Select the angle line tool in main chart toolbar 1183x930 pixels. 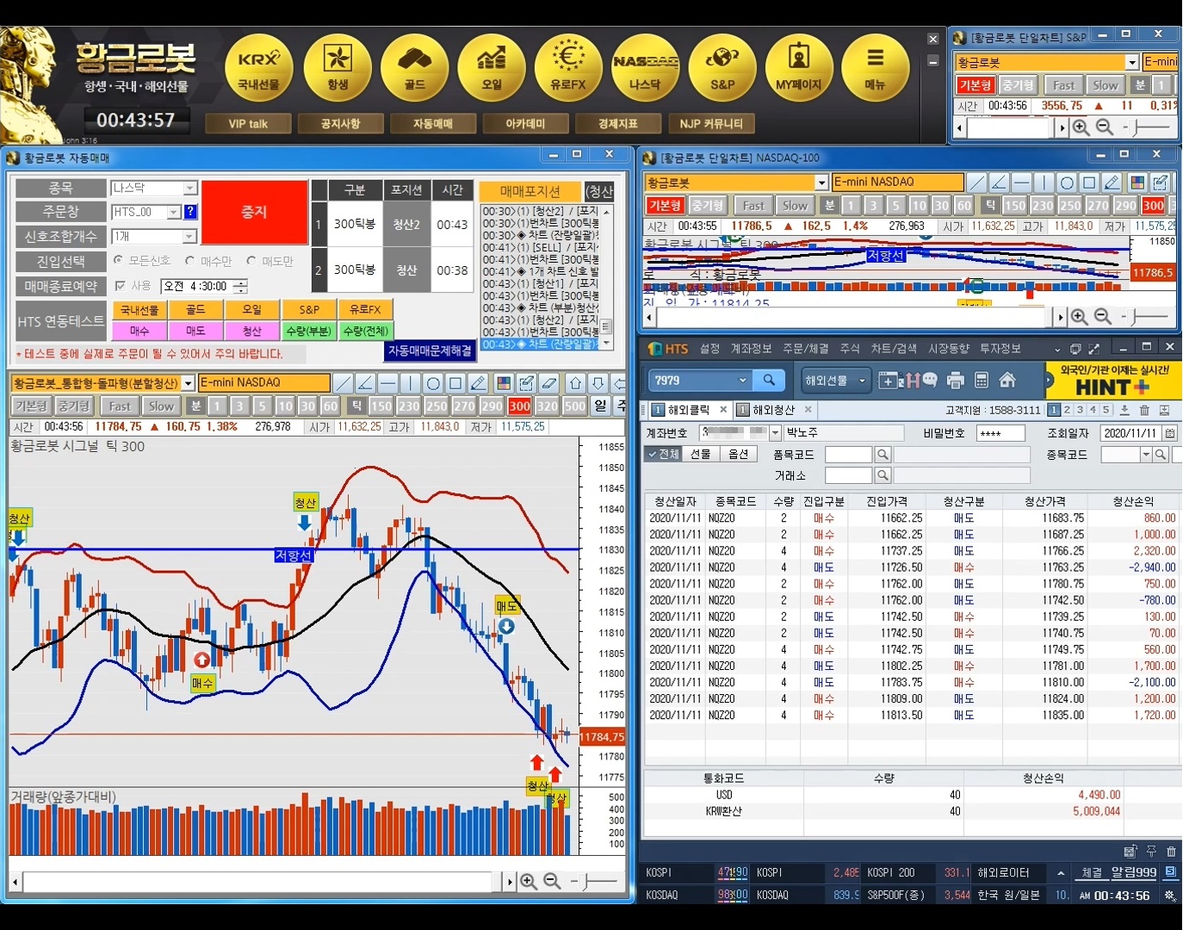pos(365,383)
